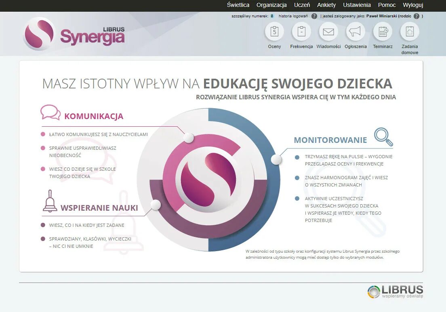The width and height of the screenshot is (446, 312).
Task: Click the WSPIERANIE NAUKI heading
Action: pos(99,208)
